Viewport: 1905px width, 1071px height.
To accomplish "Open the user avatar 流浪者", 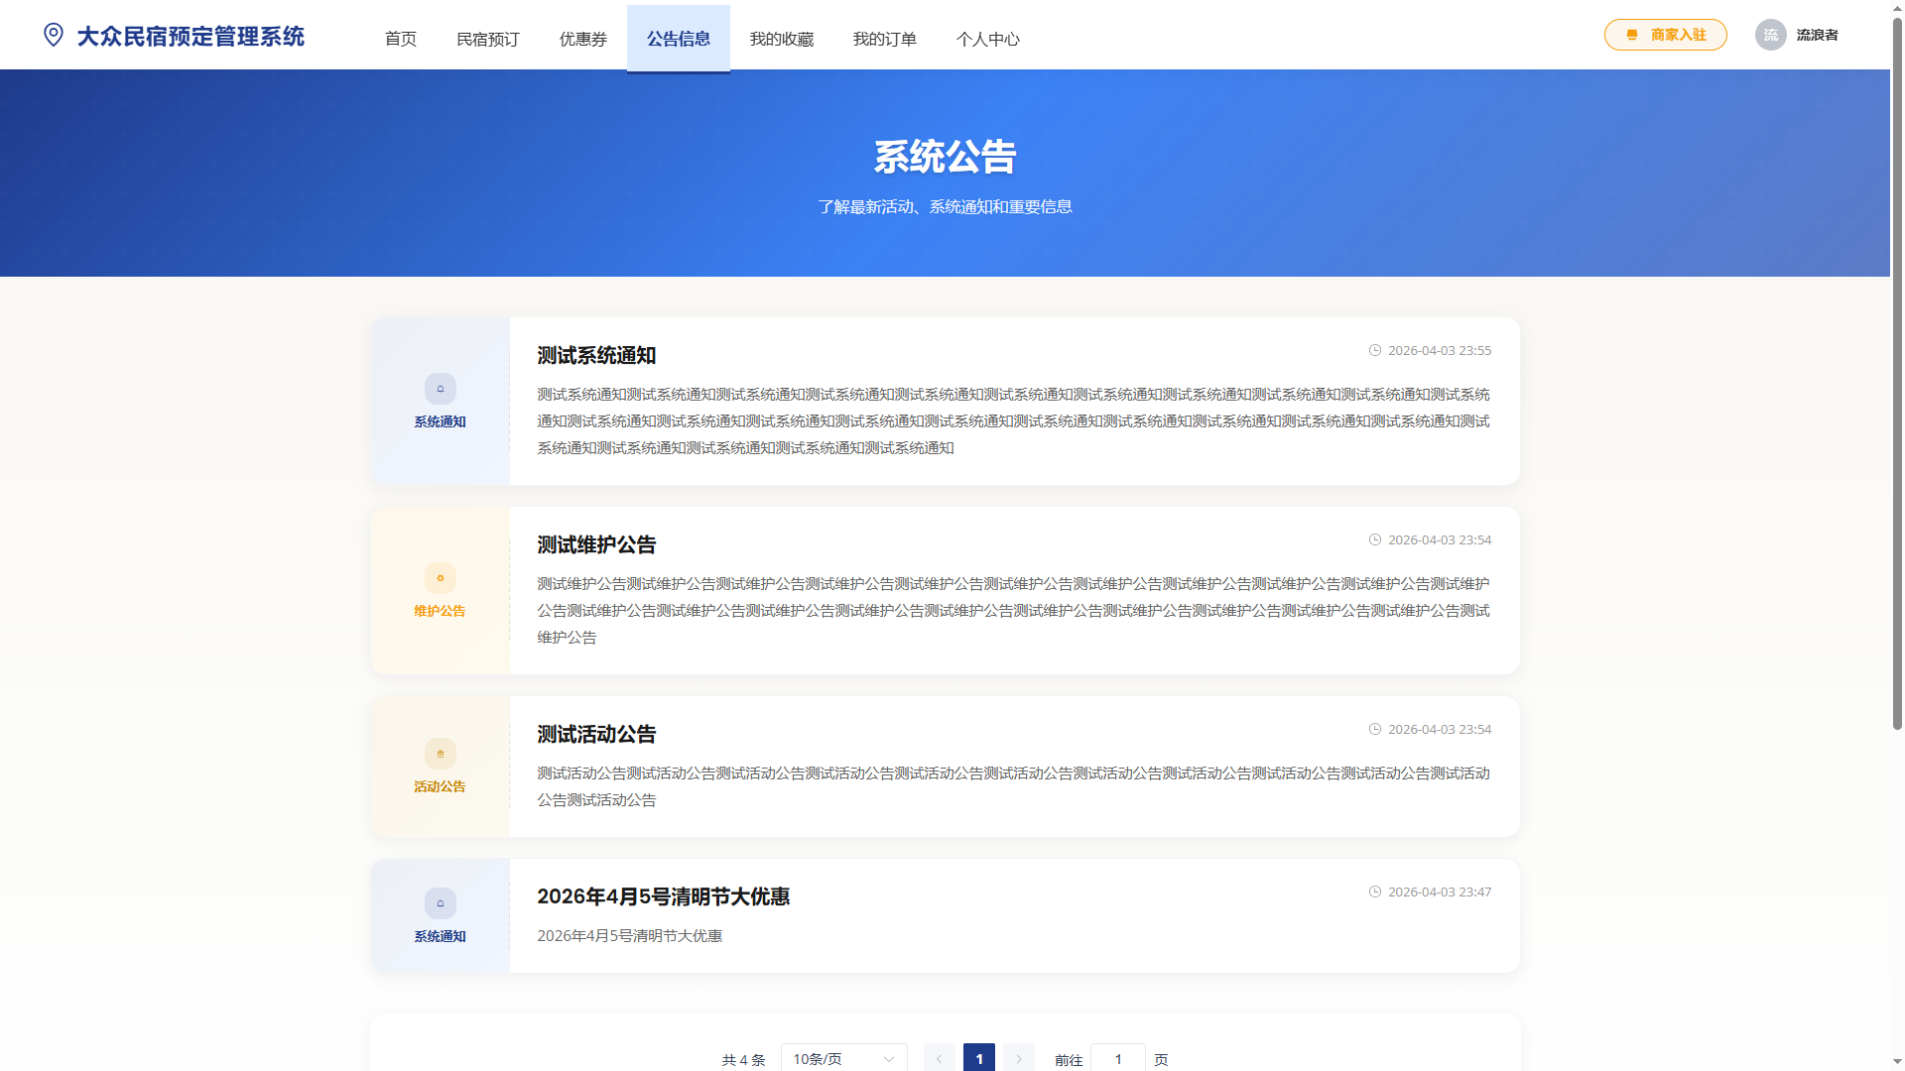I will point(1771,35).
